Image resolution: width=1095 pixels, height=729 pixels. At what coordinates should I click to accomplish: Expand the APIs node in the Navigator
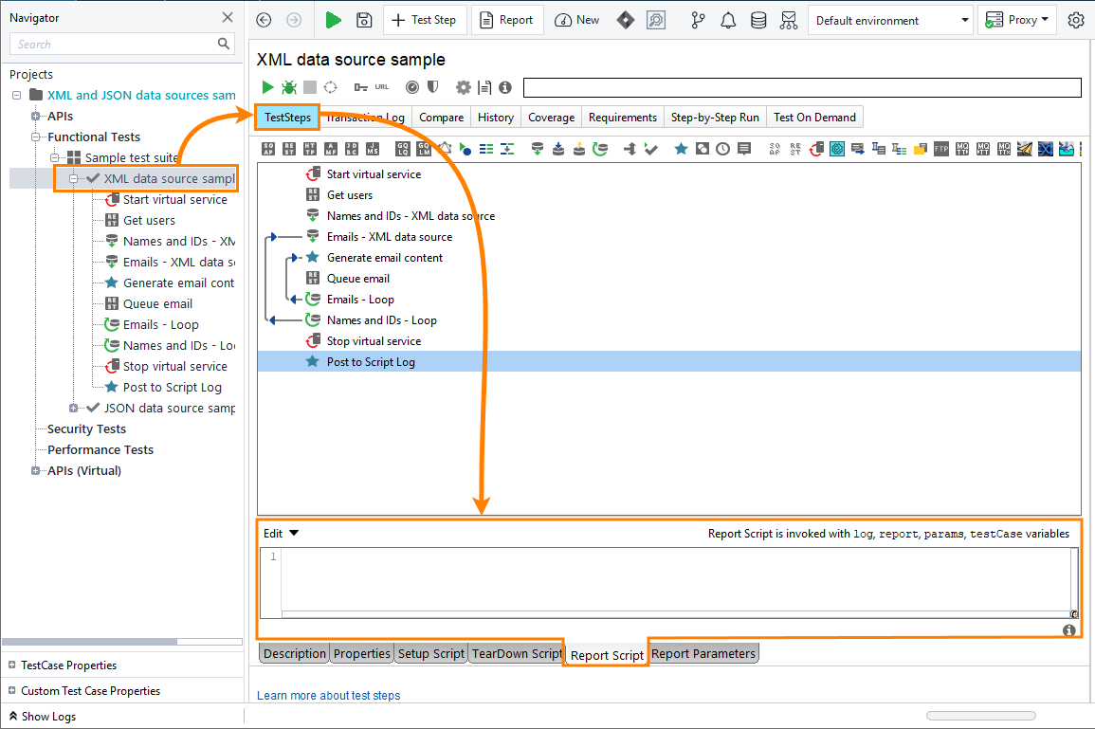click(x=36, y=116)
